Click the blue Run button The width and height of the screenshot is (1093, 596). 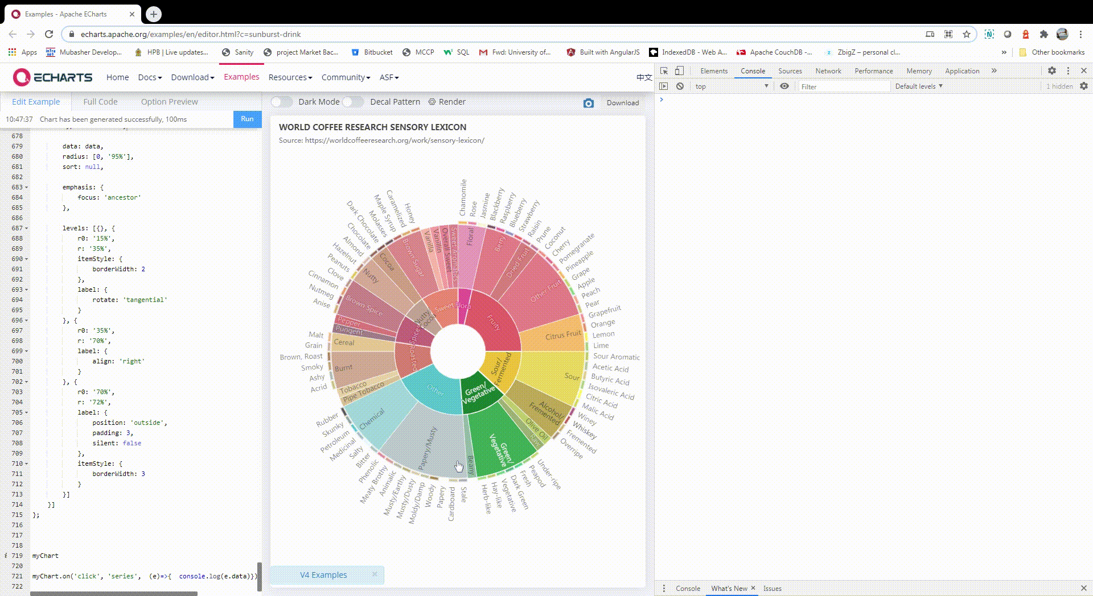tap(247, 119)
